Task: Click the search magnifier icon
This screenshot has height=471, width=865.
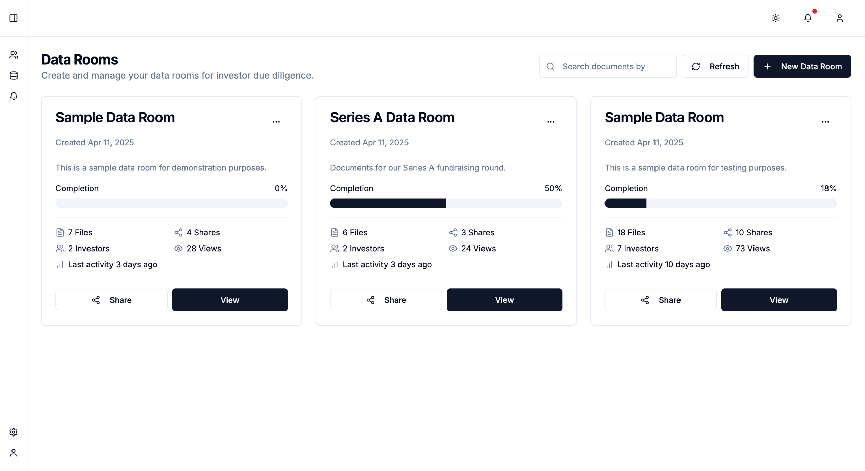Action: (x=550, y=66)
